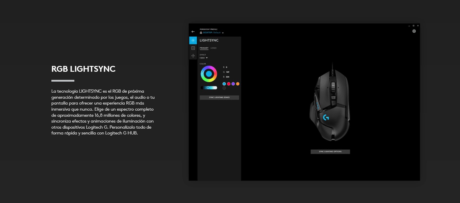Click the glowing G logo on mouse
This screenshot has width=460, height=203.
click(326, 117)
